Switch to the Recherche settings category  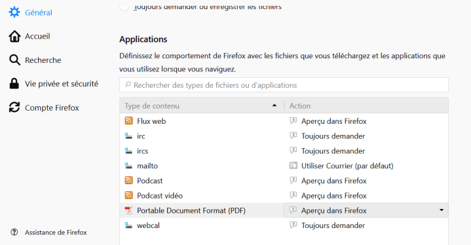tap(43, 60)
